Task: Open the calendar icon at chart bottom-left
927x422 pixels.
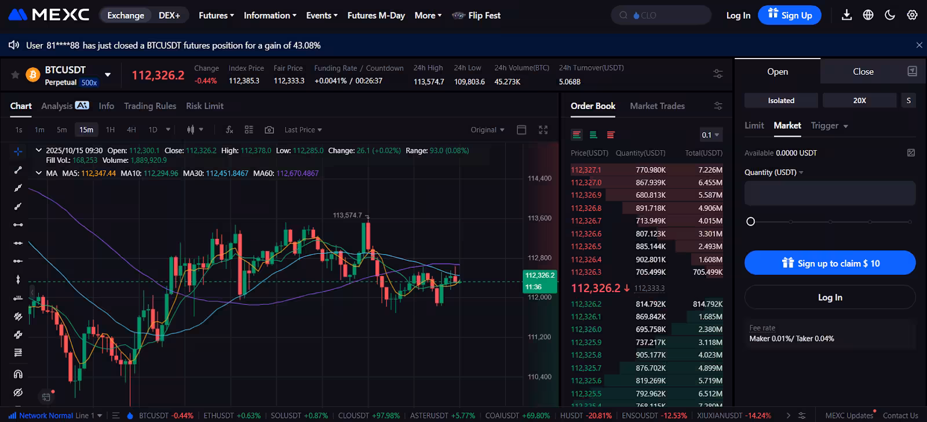Action: (46, 397)
